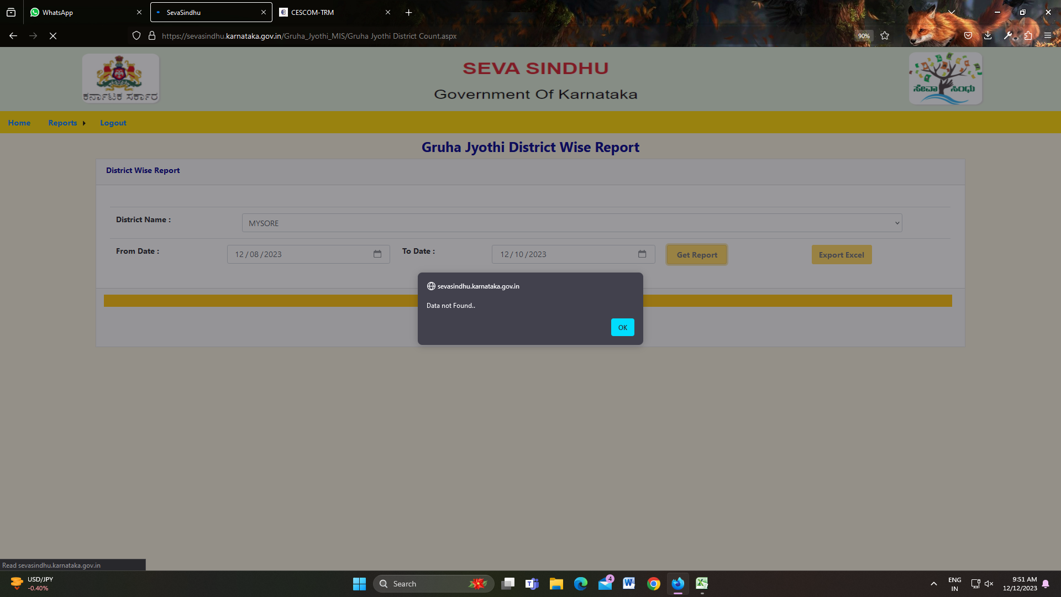Click the tracking protection shield icon
Viewport: 1061px width, 597px height.
pyautogui.click(x=136, y=36)
